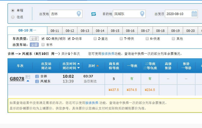Uncheck D-动车 checkbox
This screenshot has width=202, height=128.
(69, 39)
